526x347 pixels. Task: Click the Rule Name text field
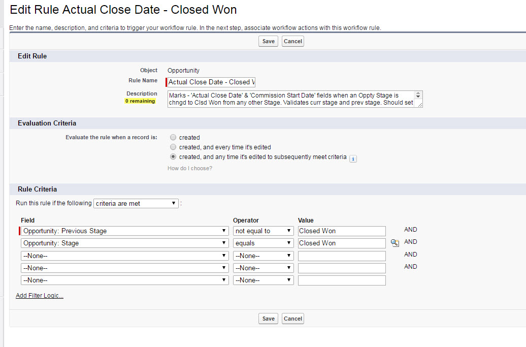click(x=211, y=82)
